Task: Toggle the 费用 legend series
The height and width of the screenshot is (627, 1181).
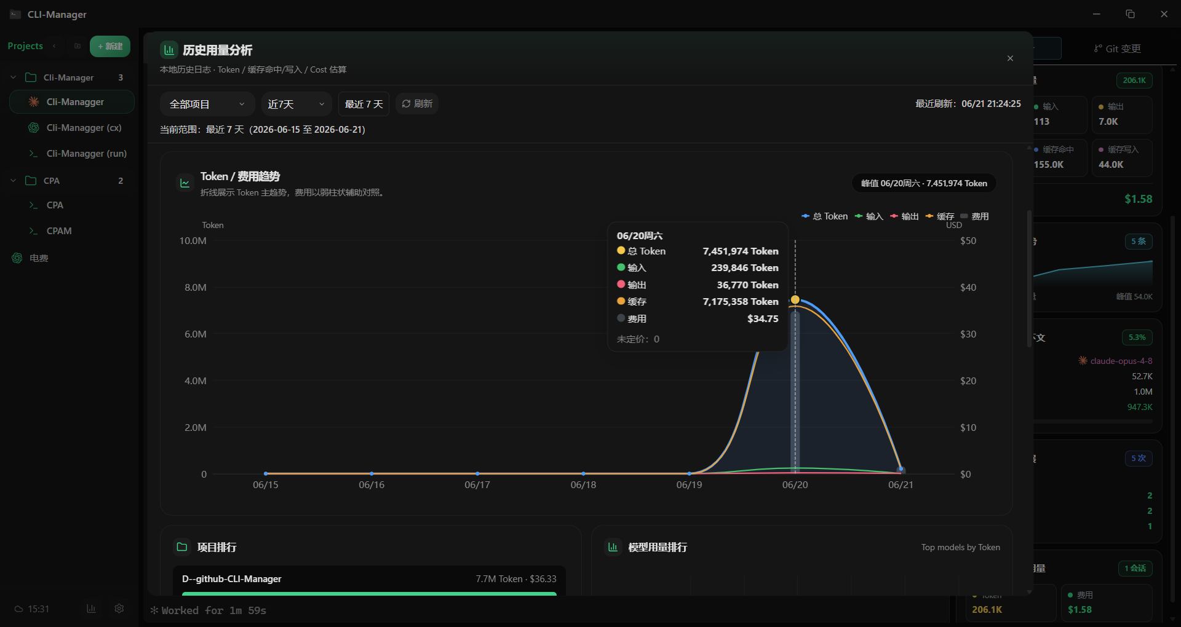Action: coord(974,216)
